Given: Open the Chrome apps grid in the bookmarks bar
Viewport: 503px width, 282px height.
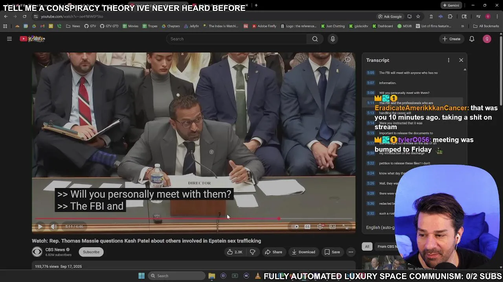Looking at the screenshot, I should click(x=5, y=26).
